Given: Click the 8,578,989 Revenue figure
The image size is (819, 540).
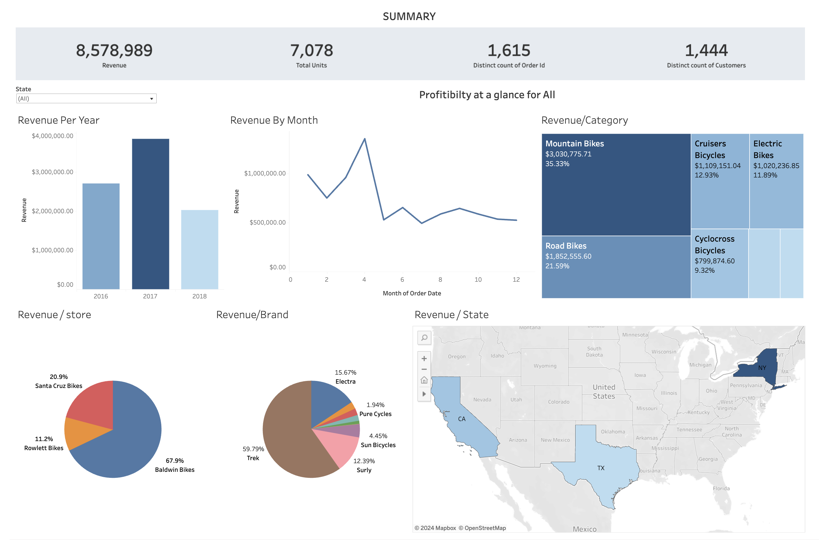Looking at the screenshot, I should coord(114,51).
